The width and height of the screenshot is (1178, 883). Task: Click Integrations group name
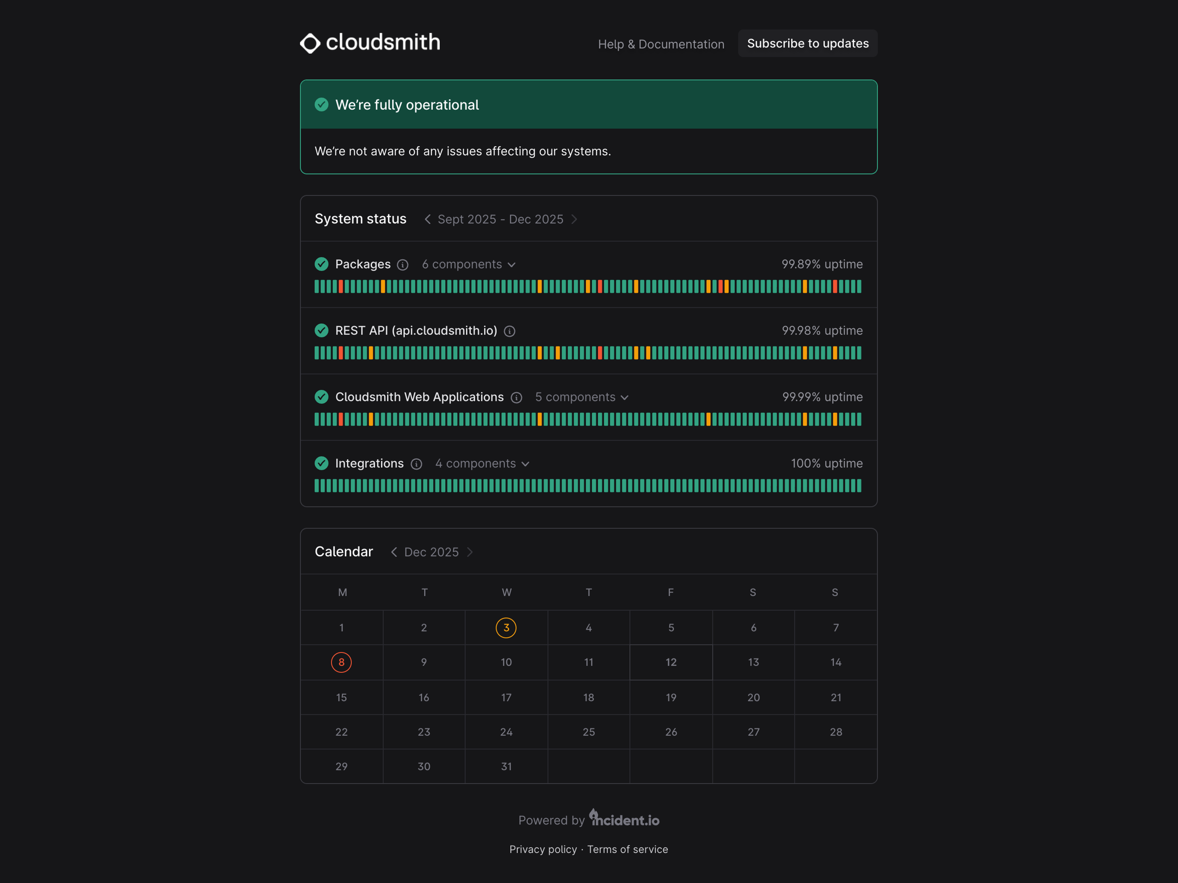(369, 463)
